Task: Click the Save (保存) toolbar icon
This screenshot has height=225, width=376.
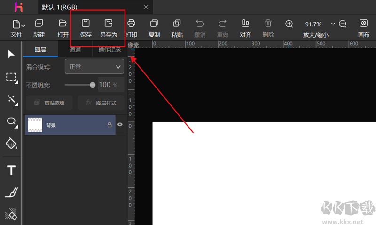Action: tap(86, 23)
